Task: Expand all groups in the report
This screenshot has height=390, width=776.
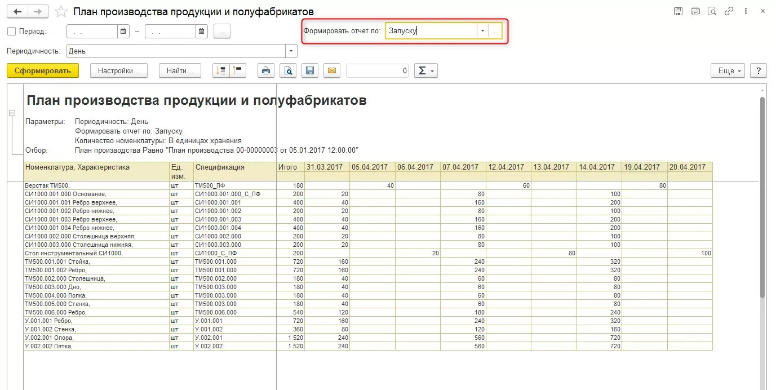Action: coord(221,70)
